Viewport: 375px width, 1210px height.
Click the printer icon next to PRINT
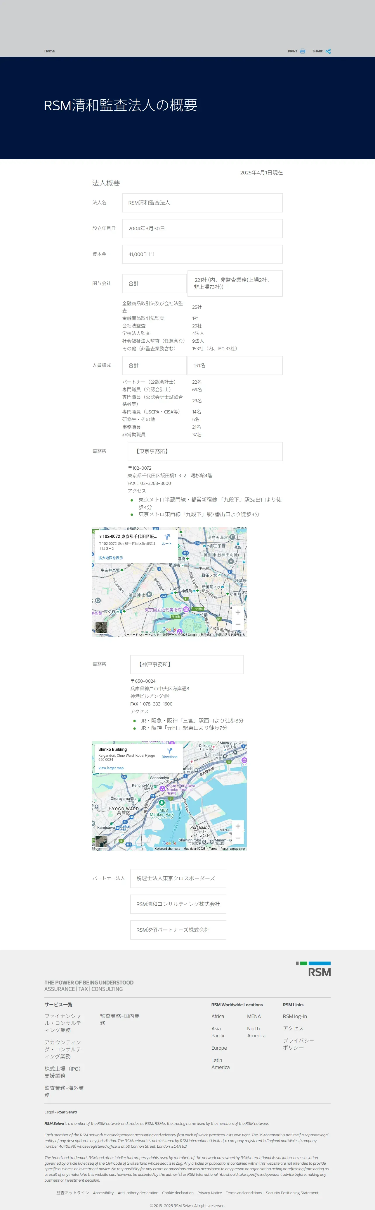[x=302, y=51]
